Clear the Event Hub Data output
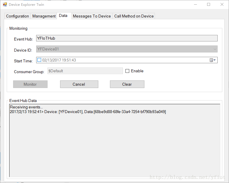229x183 pixels. point(127,84)
